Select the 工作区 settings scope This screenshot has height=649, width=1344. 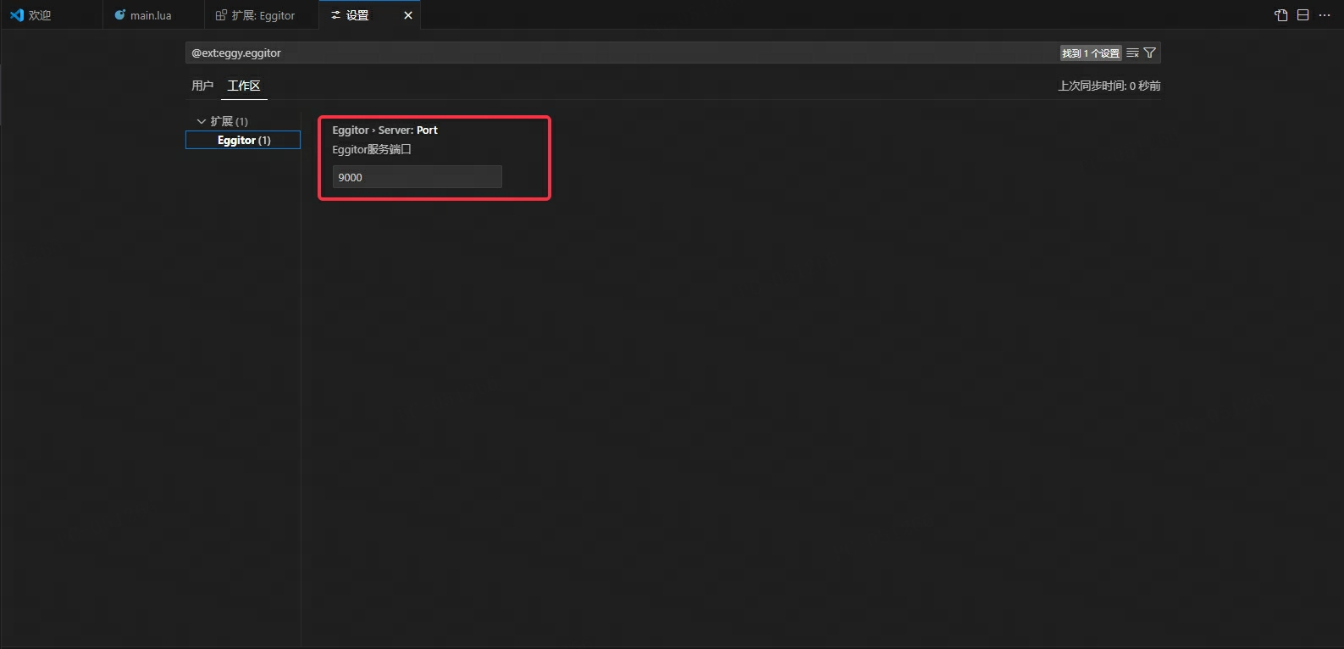(244, 86)
